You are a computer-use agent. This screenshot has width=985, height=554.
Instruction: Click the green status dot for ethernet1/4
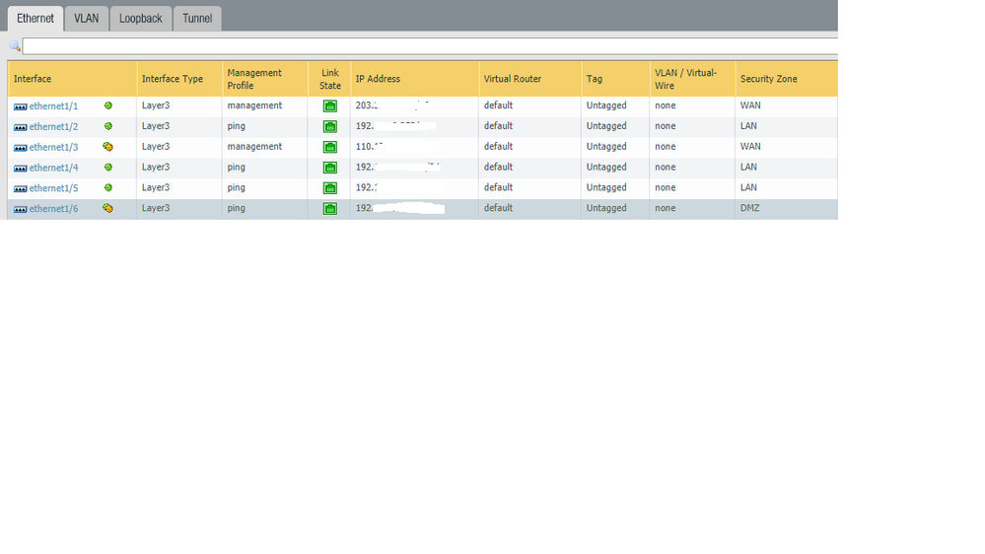click(x=108, y=167)
